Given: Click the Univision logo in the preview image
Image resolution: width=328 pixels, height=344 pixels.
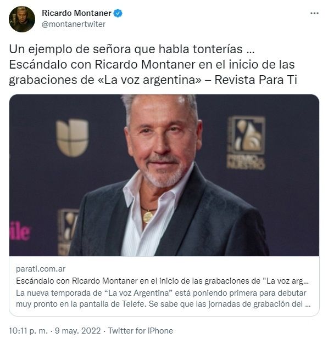Looking at the screenshot, I should [73, 138].
